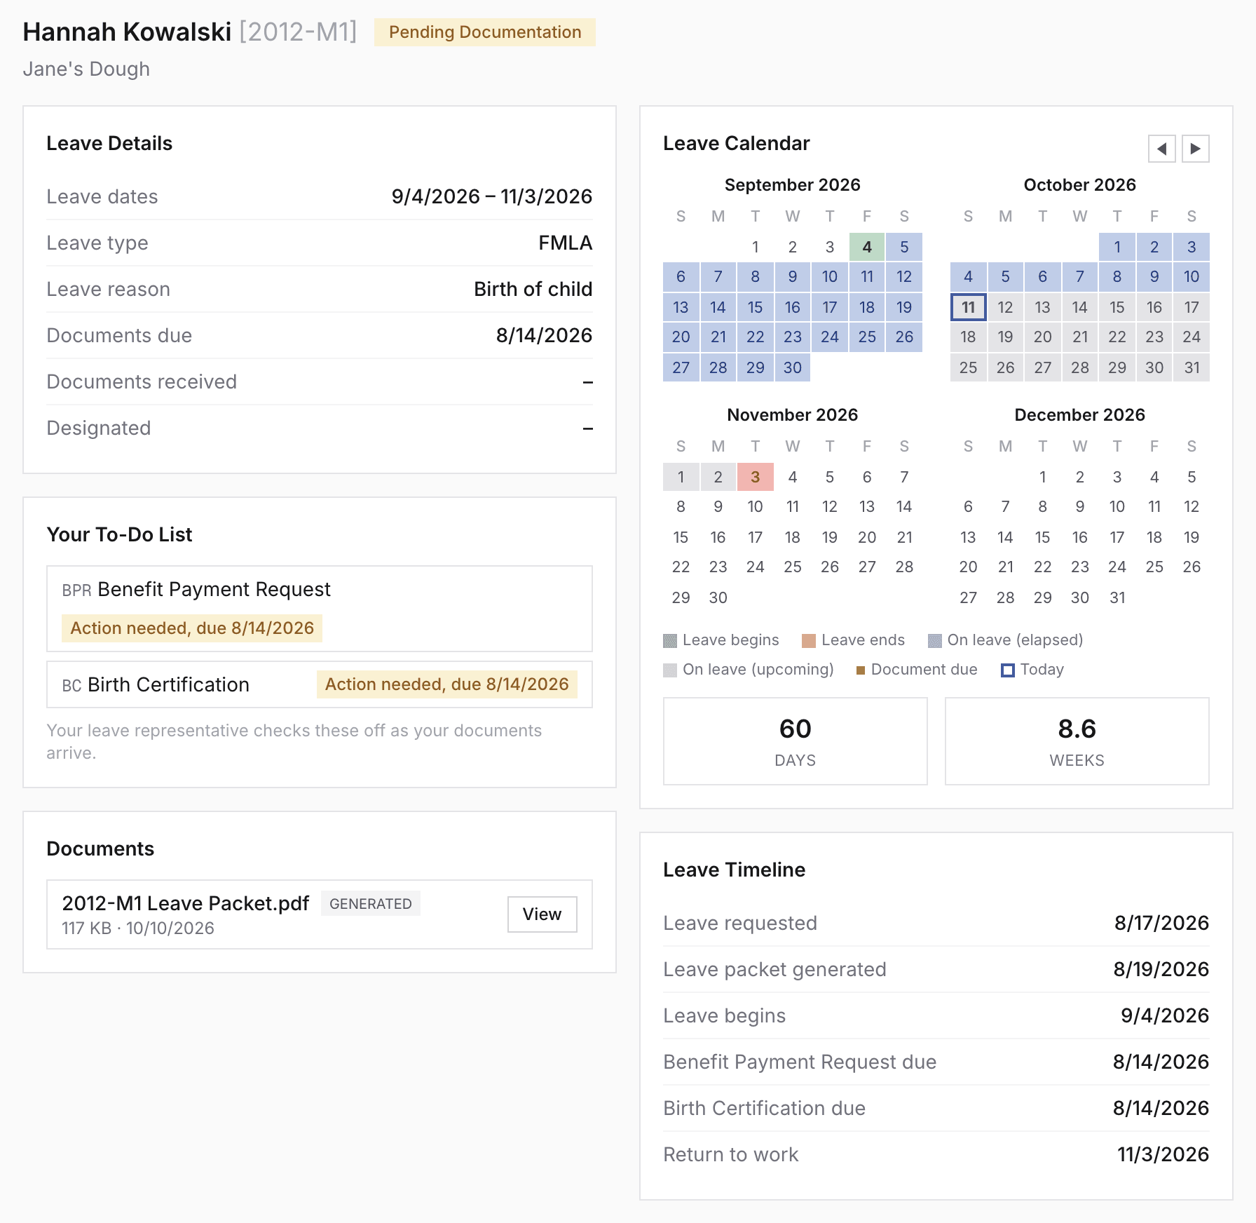This screenshot has width=1256, height=1223.
Task: Click the Today legend marker
Action: coord(1008,670)
